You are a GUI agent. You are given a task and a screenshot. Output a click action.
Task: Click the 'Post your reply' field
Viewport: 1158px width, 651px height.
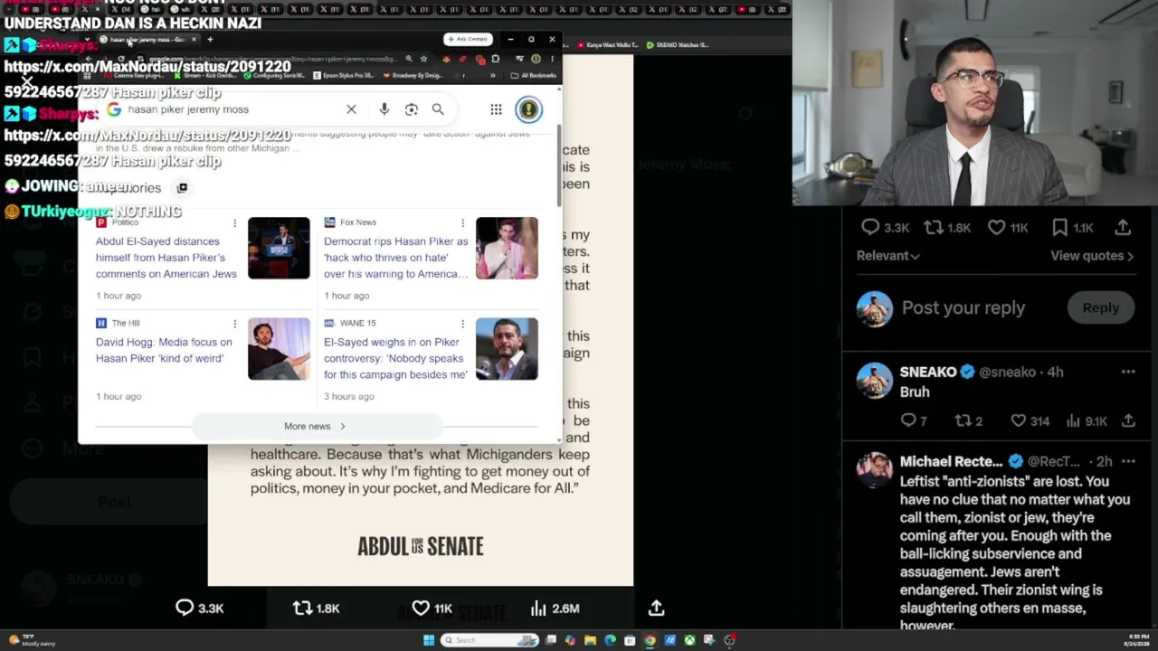(x=963, y=307)
